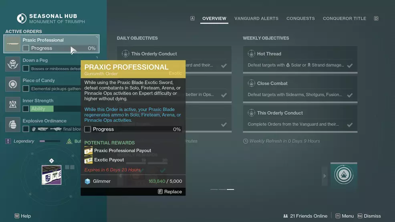Select the Piece of Candy orb icon
Image resolution: width=395 pixels, height=222 pixels.
[12, 84]
